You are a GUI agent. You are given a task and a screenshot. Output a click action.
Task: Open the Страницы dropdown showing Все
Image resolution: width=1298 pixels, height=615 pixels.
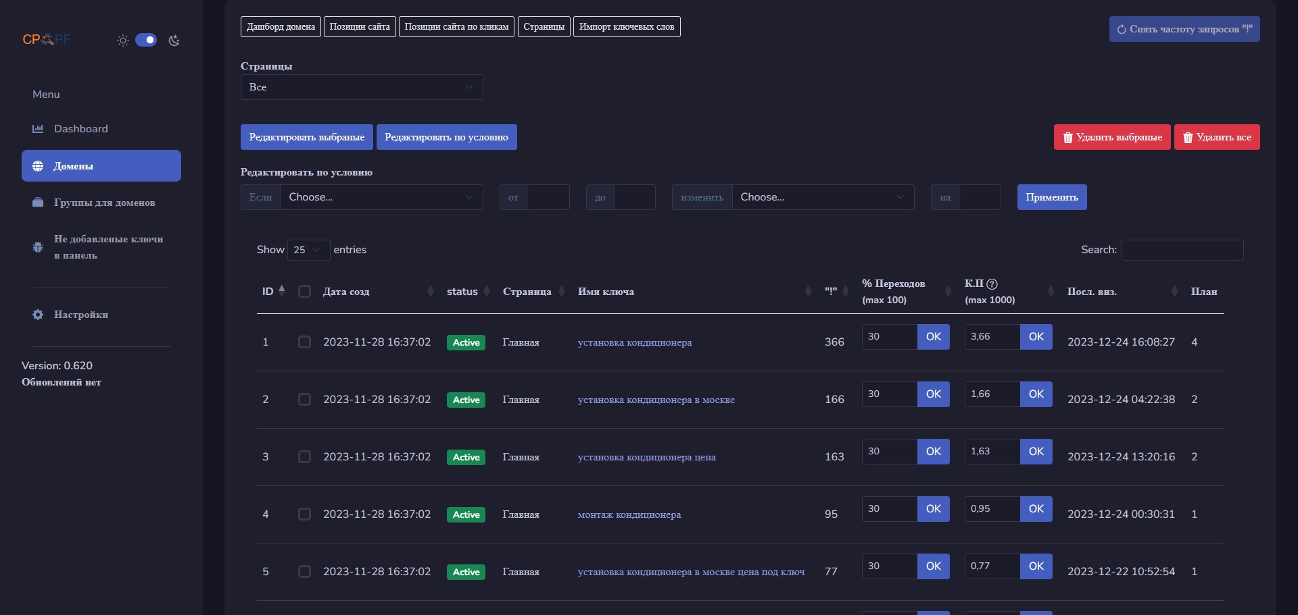click(x=362, y=87)
